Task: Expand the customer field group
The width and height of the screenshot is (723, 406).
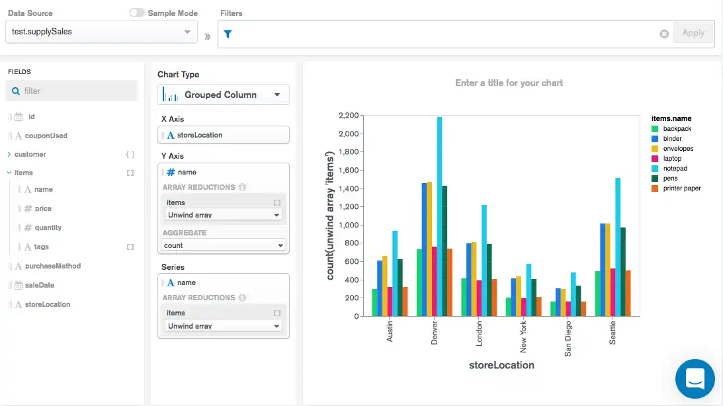Action: pyautogui.click(x=9, y=154)
